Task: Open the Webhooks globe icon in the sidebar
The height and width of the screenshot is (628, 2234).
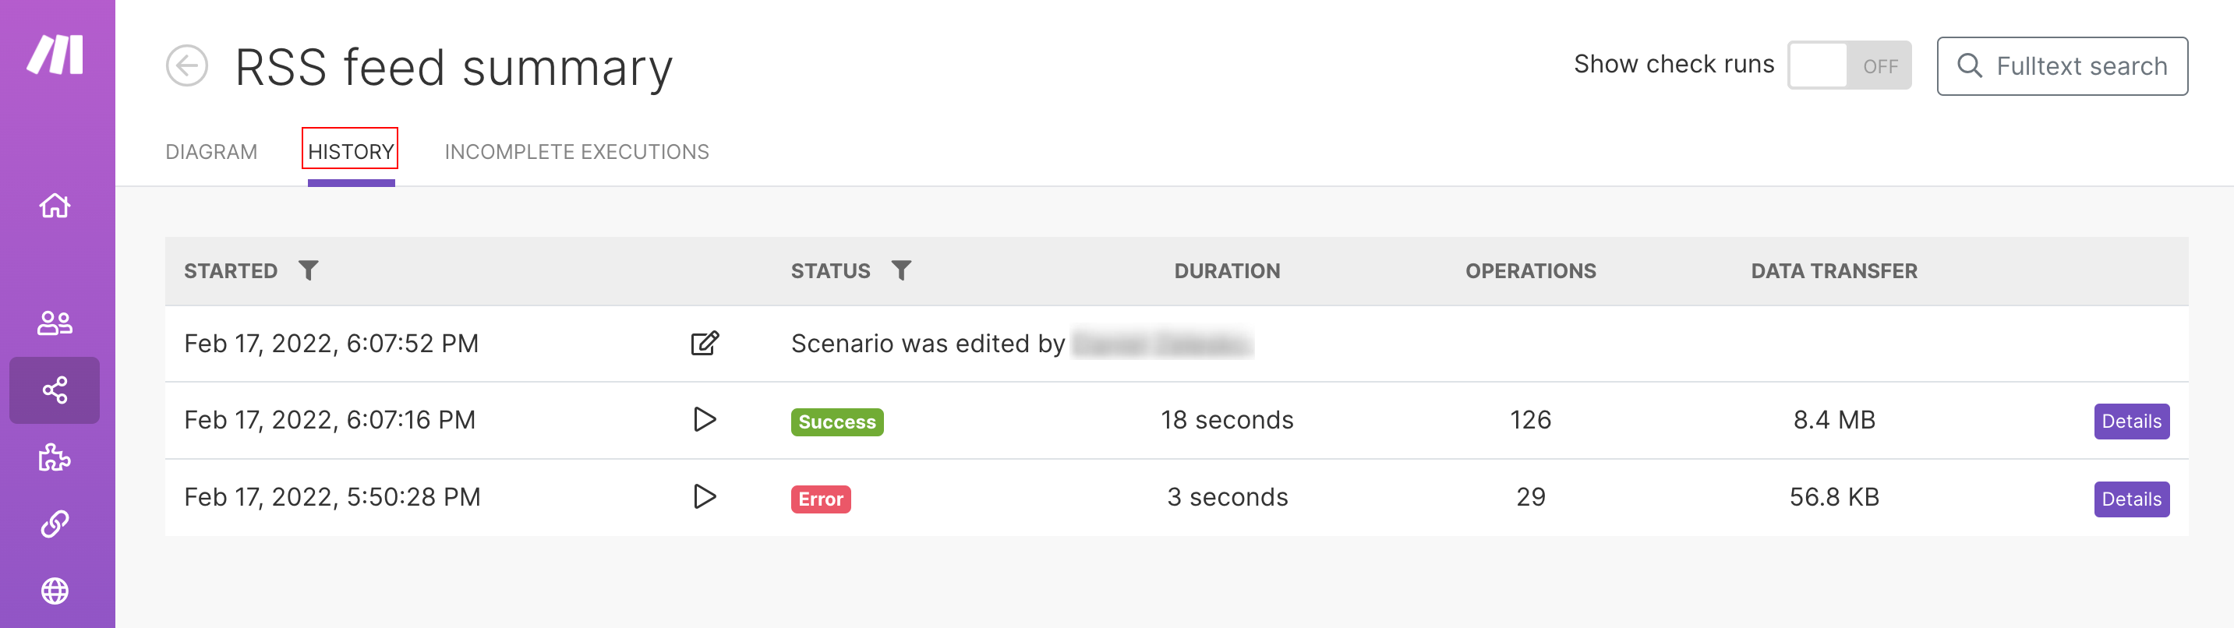Action: pos(55,591)
